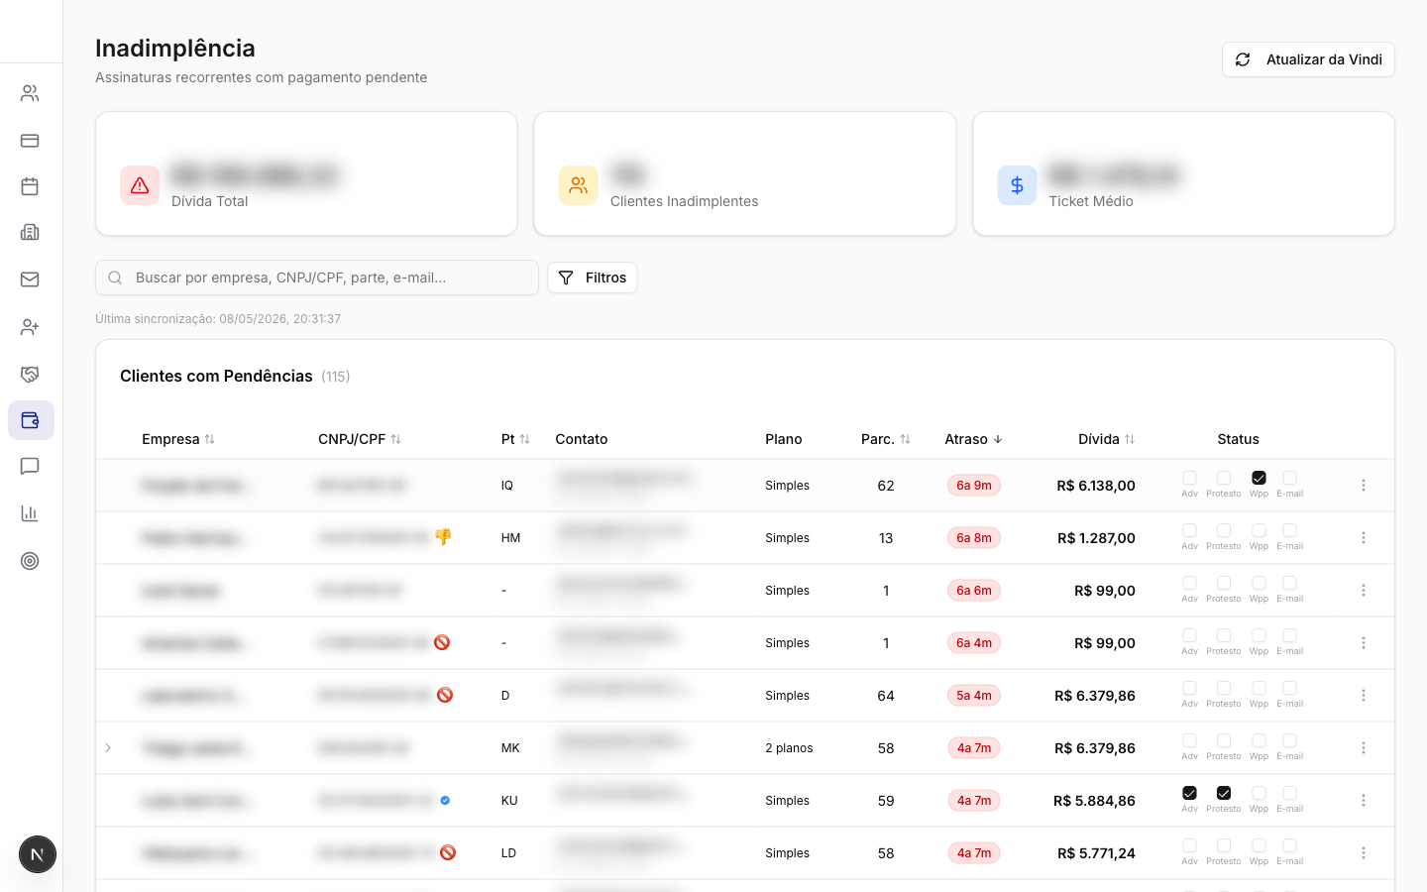
Task: Check Adv status in the LD row
Action: (1189, 846)
